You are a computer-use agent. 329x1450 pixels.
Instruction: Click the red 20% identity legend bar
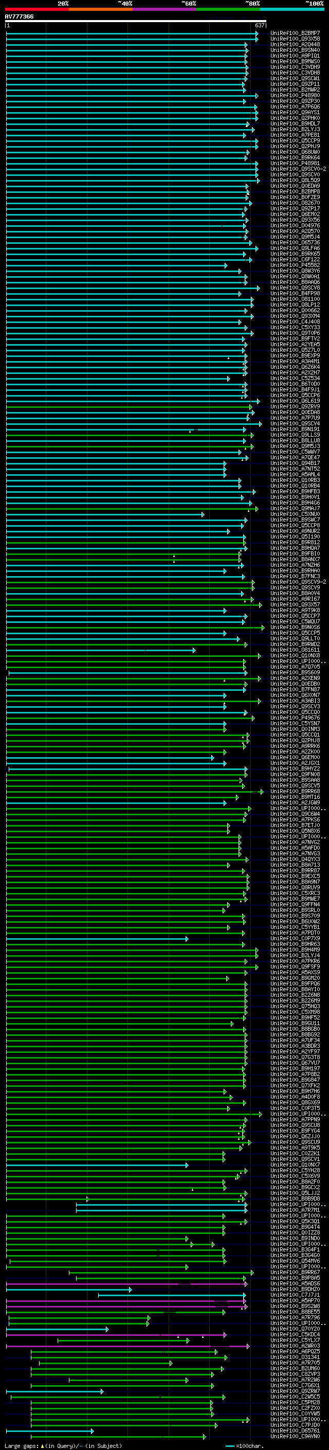click(x=36, y=9)
